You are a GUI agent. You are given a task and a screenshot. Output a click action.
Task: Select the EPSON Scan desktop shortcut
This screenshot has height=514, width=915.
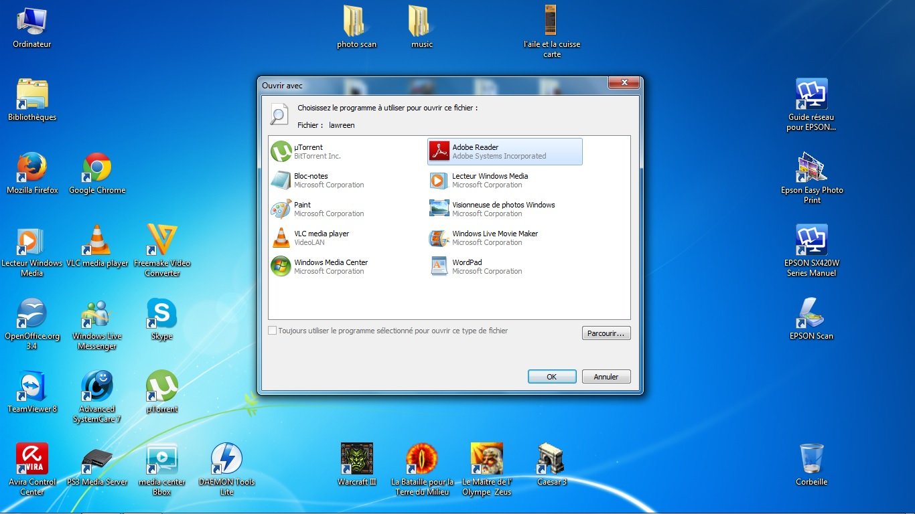tap(811, 319)
